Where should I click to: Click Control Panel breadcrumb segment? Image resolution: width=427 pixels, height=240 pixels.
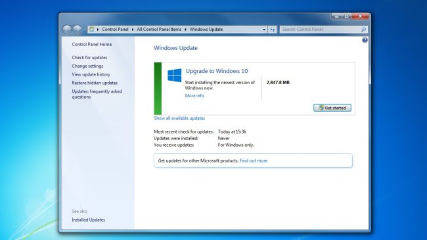tap(115, 29)
